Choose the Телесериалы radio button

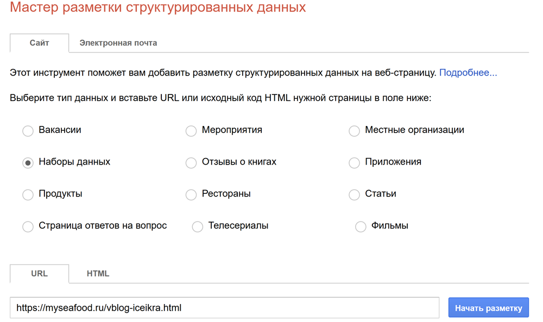click(198, 227)
